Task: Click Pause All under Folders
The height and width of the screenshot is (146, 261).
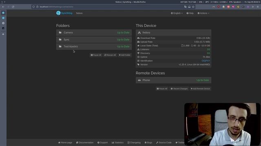Action: click(96, 55)
